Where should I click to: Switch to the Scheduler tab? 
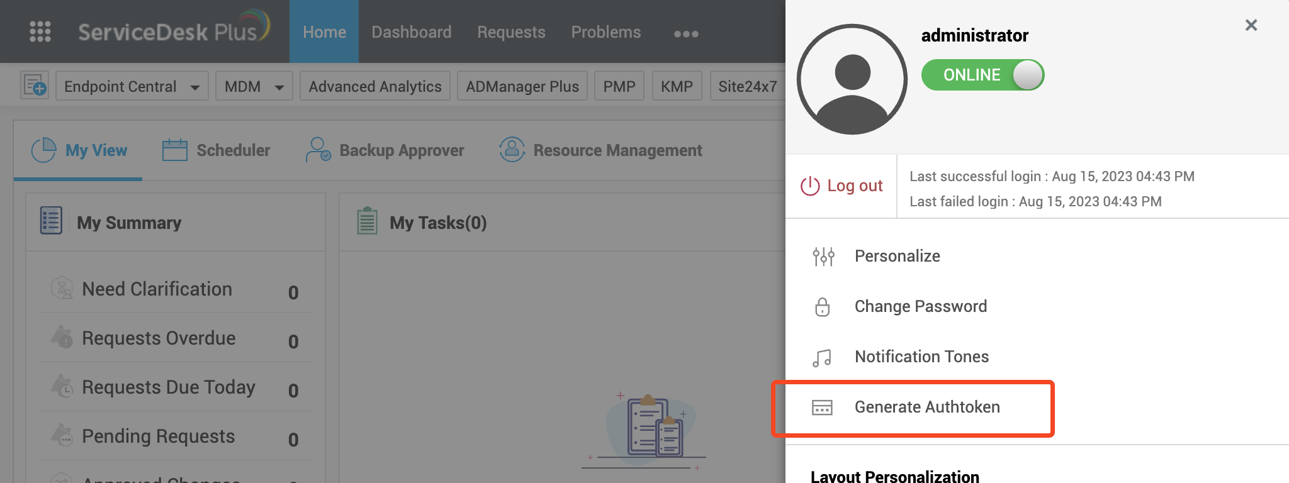pos(216,150)
